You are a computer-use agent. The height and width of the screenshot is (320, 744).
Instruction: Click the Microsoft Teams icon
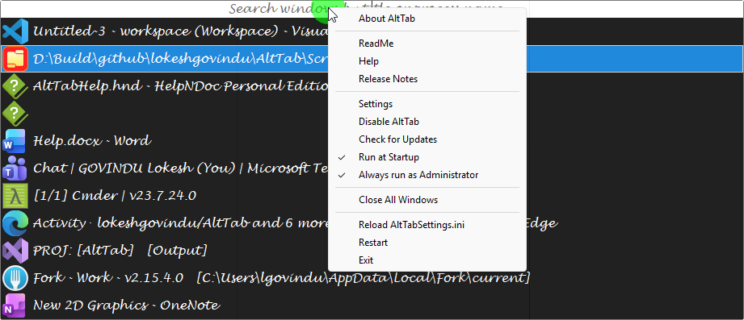[x=15, y=168]
